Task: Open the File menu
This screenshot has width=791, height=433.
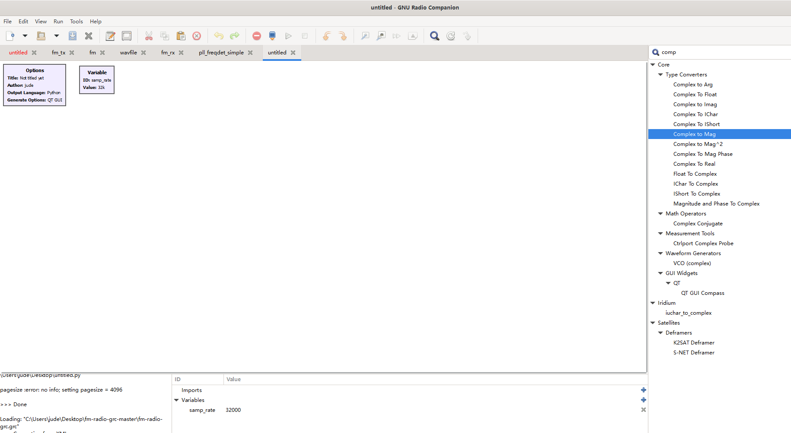Action: click(x=8, y=21)
